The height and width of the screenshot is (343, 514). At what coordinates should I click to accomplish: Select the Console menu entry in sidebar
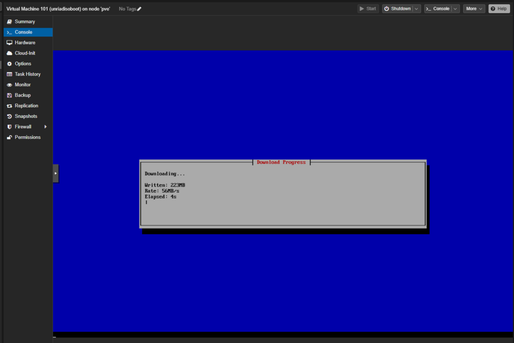pyautogui.click(x=28, y=32)
